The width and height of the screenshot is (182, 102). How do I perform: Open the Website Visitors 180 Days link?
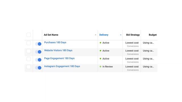click(x=58, y=50)
